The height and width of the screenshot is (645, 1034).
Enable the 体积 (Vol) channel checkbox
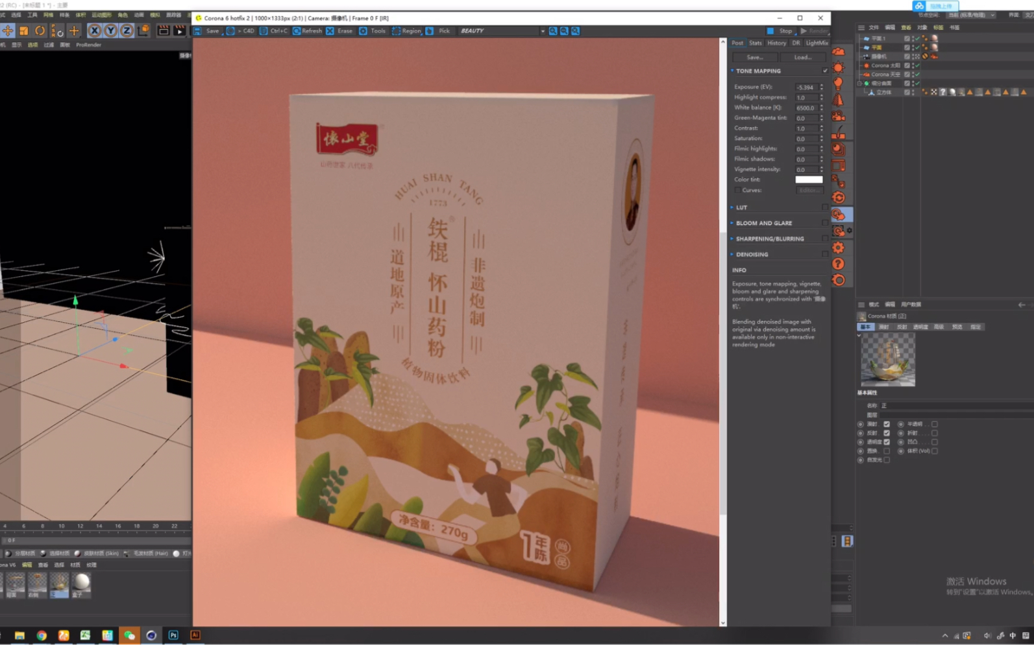coord(935,451)
